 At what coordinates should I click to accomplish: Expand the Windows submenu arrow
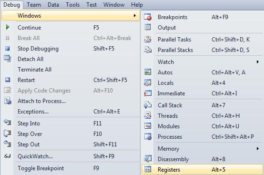click(135, 15)
